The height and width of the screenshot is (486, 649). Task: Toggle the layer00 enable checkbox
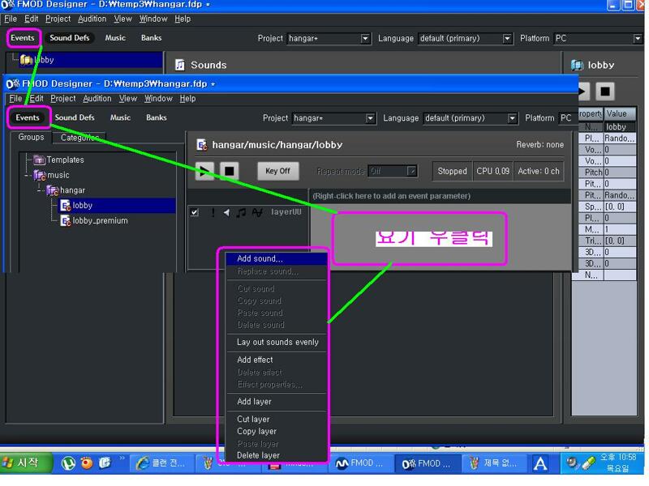click(195, 212)
